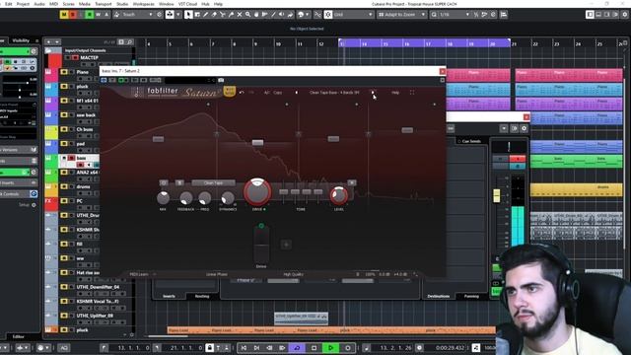Screen dimensions: 631x355
Task: Toggle Saturn band power button above fader
Action: (x=261, y=226)
